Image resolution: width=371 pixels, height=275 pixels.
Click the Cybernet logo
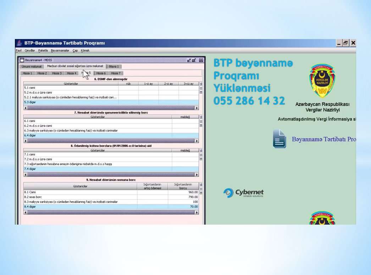pos(243,193)
